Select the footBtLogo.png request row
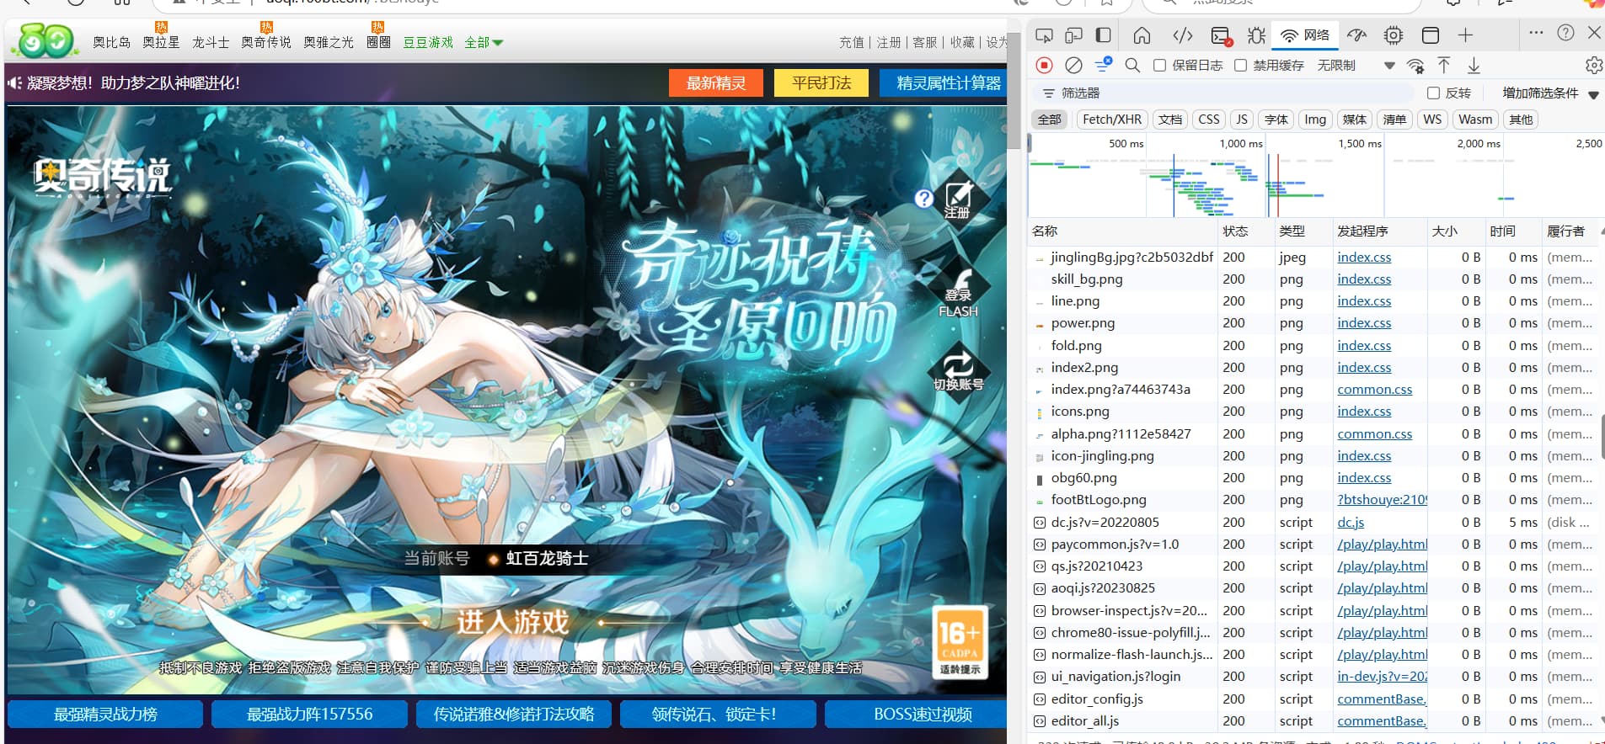 pos(1314,499)
